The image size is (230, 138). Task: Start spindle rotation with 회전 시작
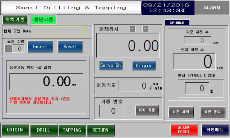[181, 112]
